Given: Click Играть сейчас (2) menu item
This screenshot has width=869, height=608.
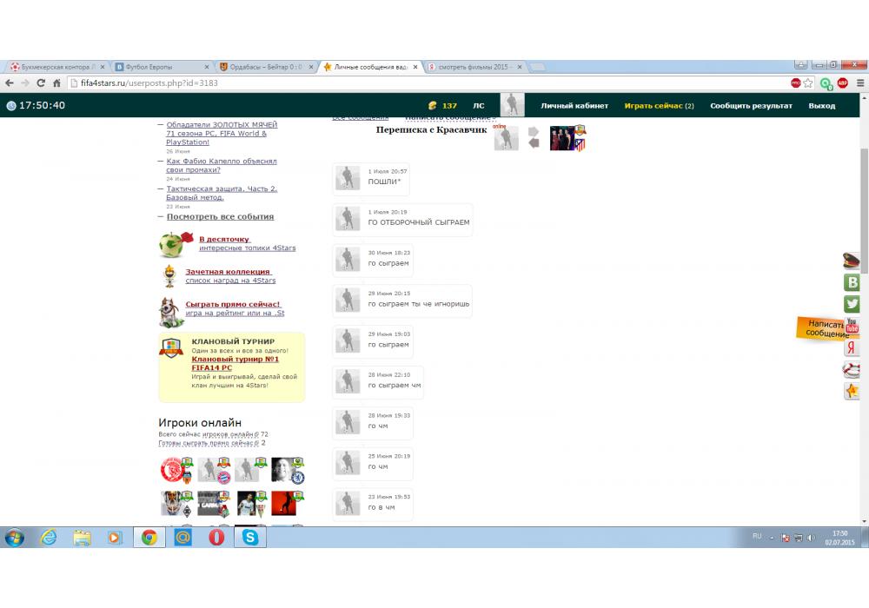Looking at the screenshot, I should pos(659,106).
